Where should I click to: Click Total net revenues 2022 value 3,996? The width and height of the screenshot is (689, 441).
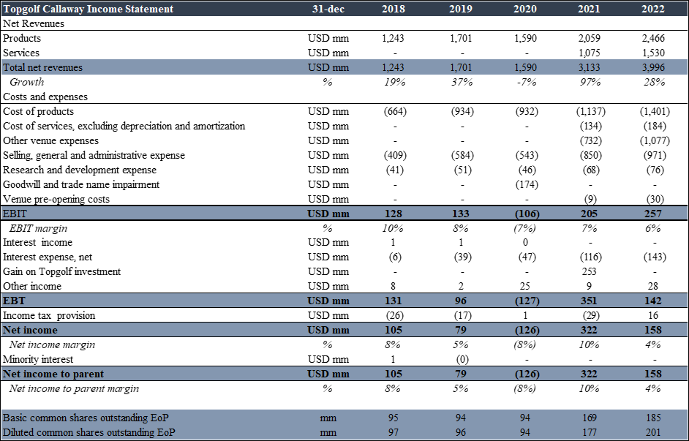[x=653, y=67]
